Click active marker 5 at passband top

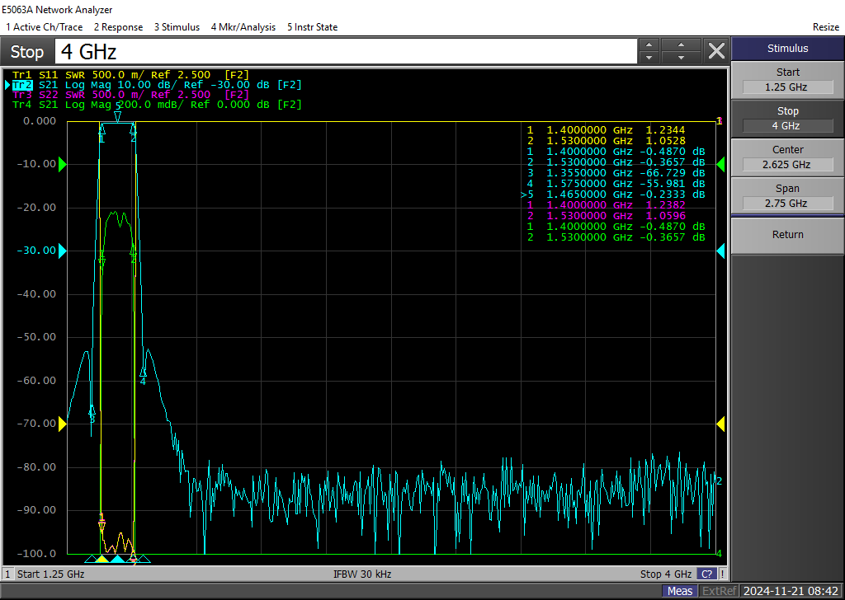(118, 116)
